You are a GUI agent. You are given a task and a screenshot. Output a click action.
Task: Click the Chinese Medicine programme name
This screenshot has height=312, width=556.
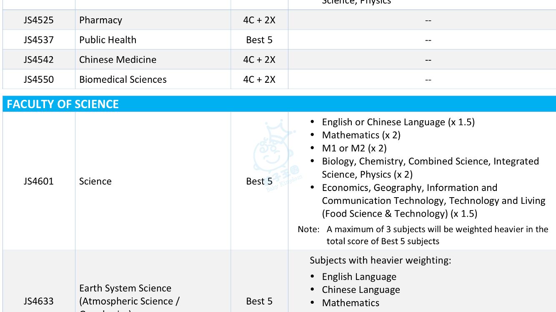pyautogui.click(x=118, y=59)
